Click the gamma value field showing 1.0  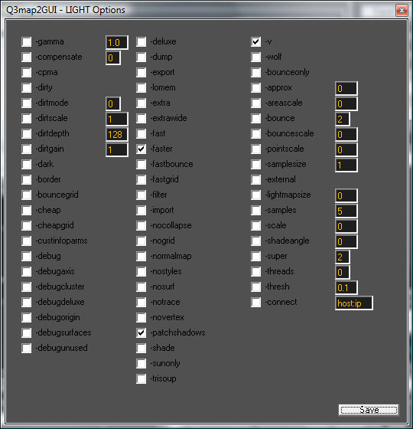pos(117,43)
